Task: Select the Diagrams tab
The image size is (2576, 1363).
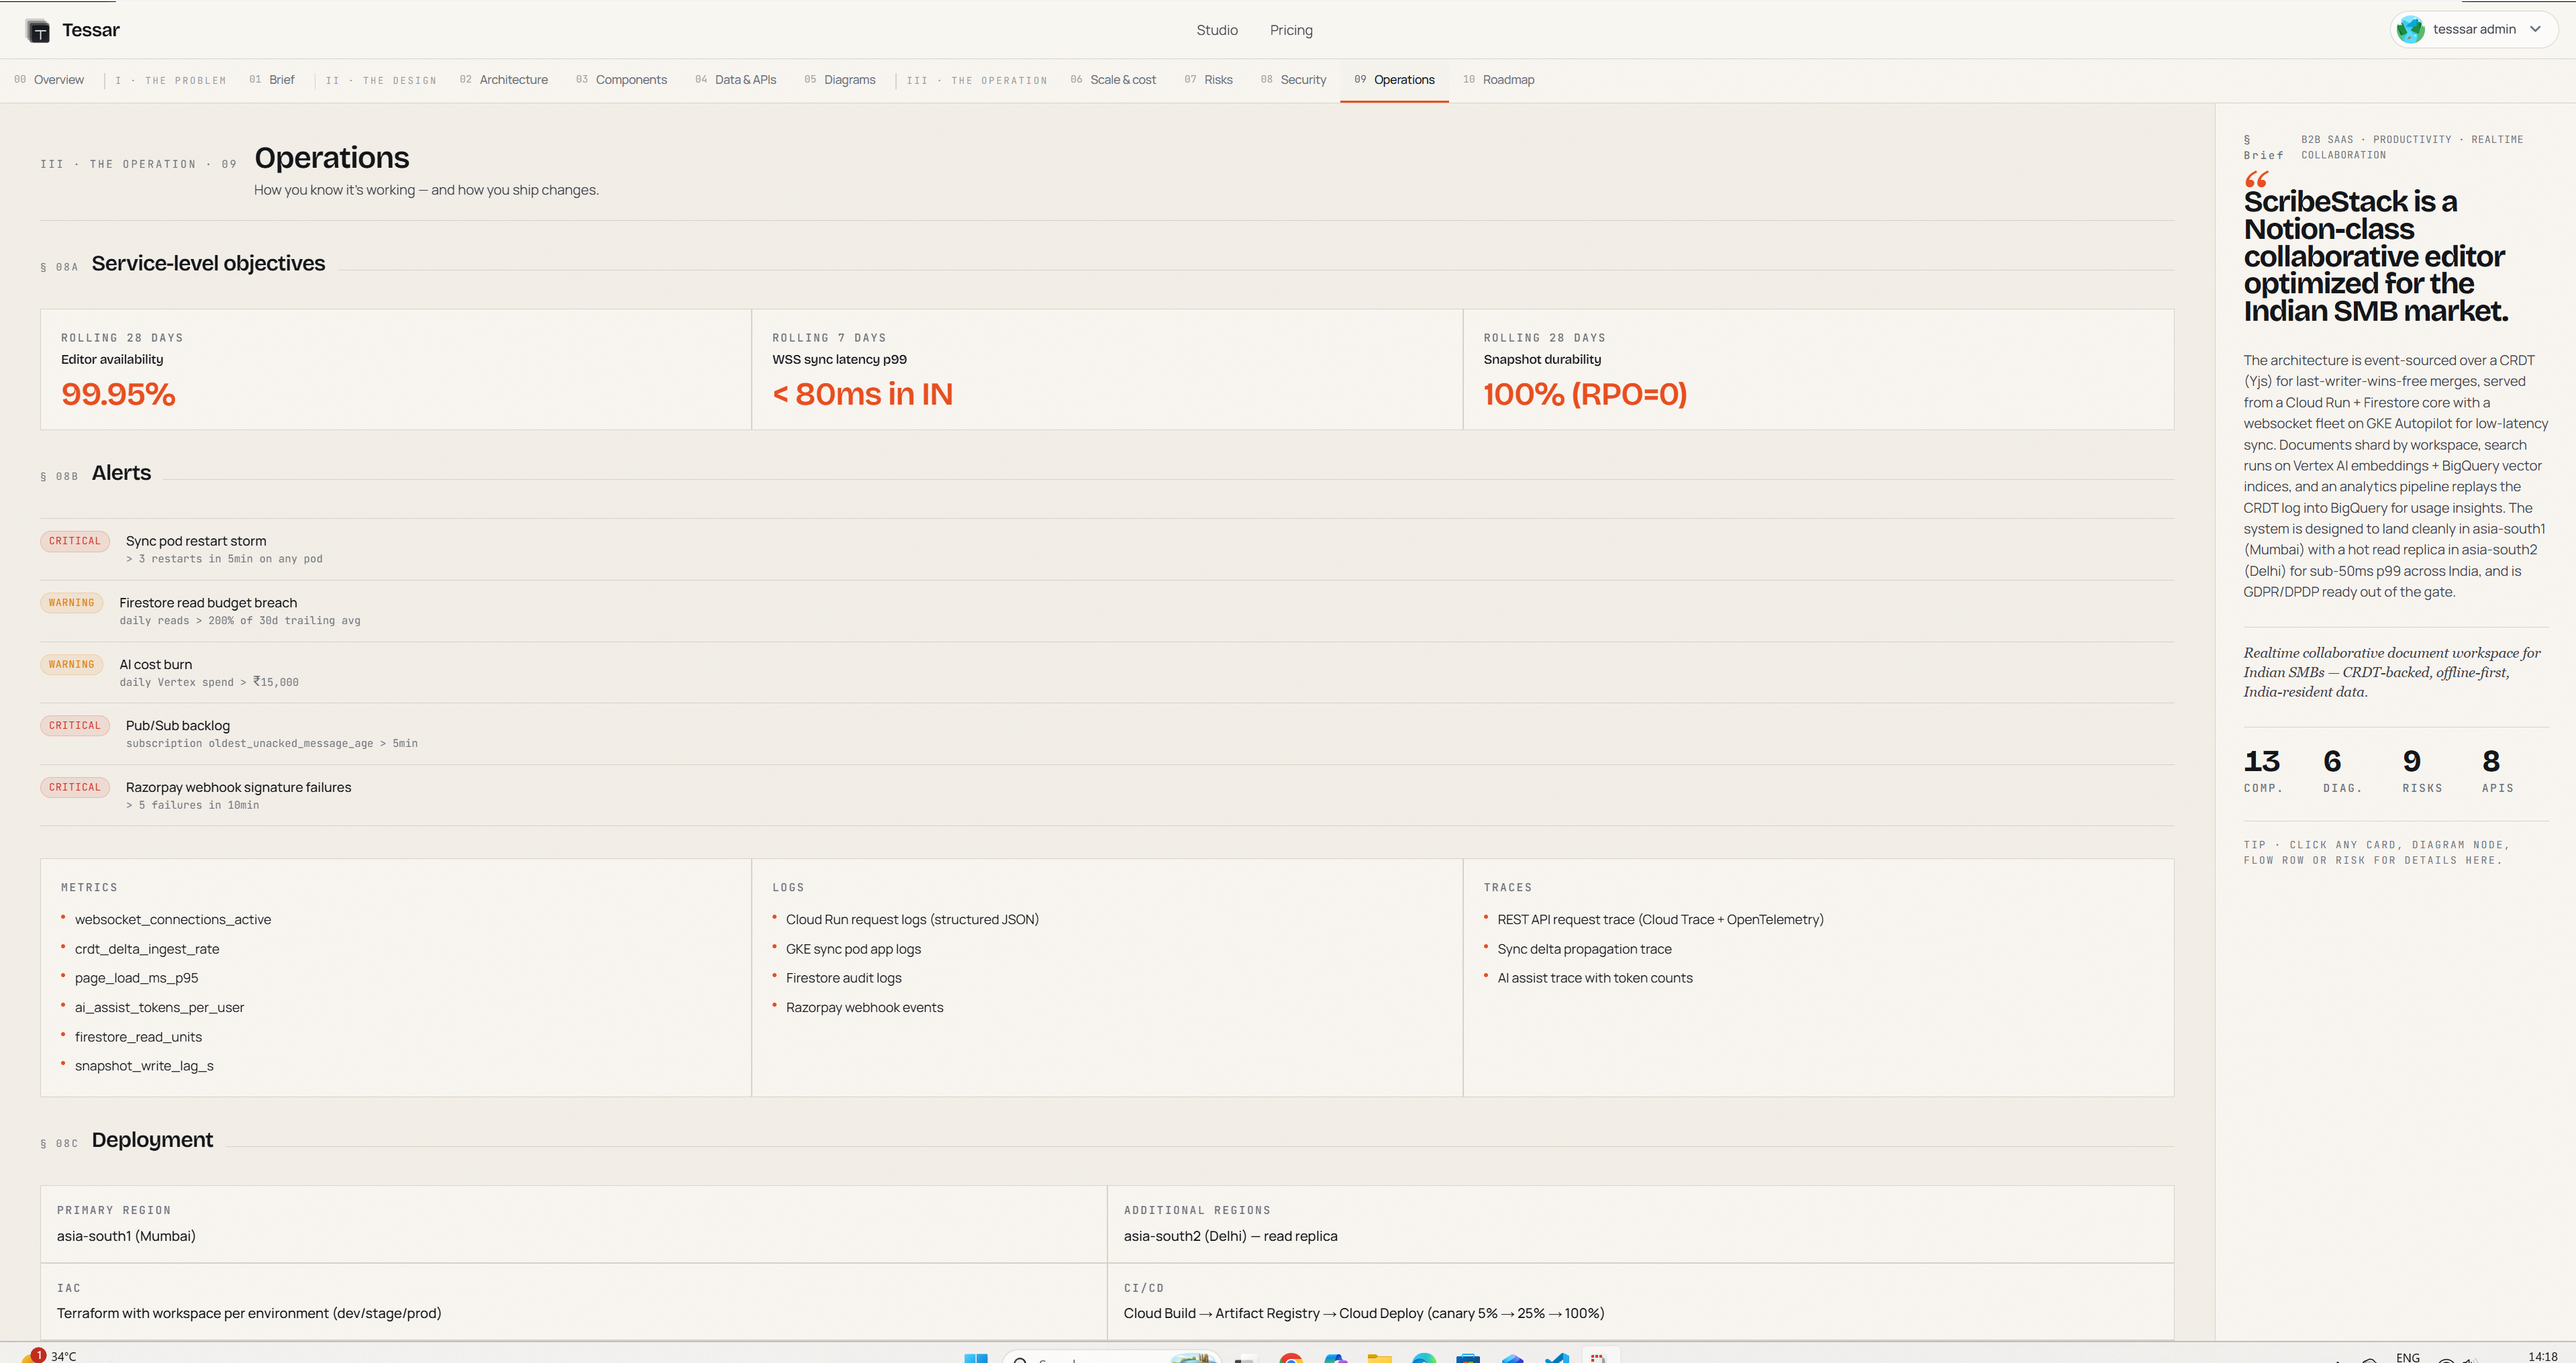Action: pos(840,80)
